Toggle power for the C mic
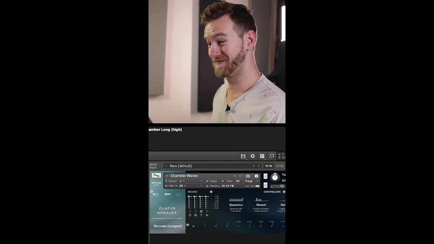This screenshot has width=434, height=244. [x=190, y=211]
